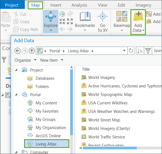Select Active Hurricanes, Cyclones and Typhoons
The height and width of the screenshot is (154, 162).
[121, 86]
